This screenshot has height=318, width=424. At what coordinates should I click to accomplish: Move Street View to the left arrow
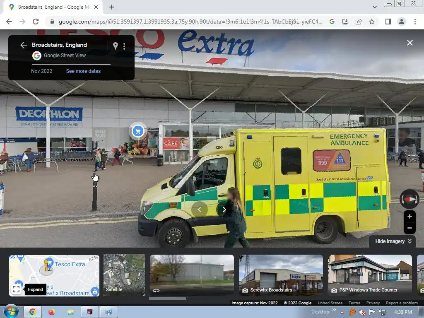pyautogui.click(x=199, y=209)
